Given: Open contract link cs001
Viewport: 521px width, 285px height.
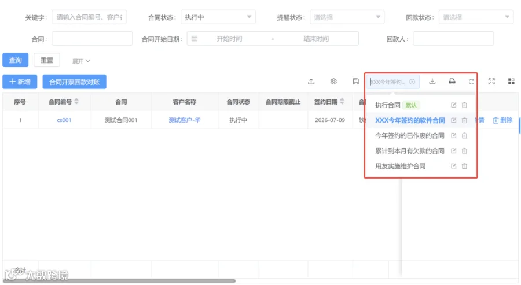Looking at the screenshot, I should click(x=64, y=120).
